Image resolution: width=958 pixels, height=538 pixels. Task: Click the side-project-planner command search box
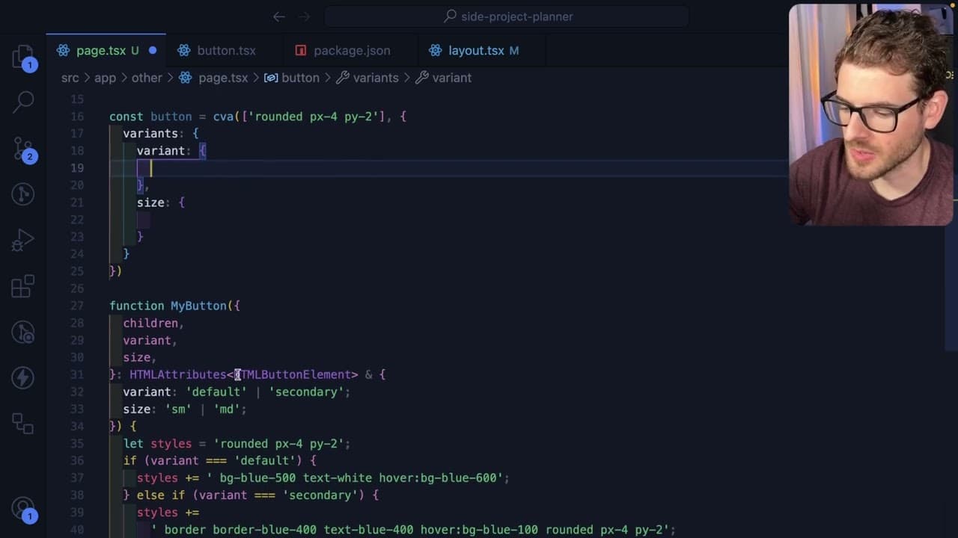(507, 16)
